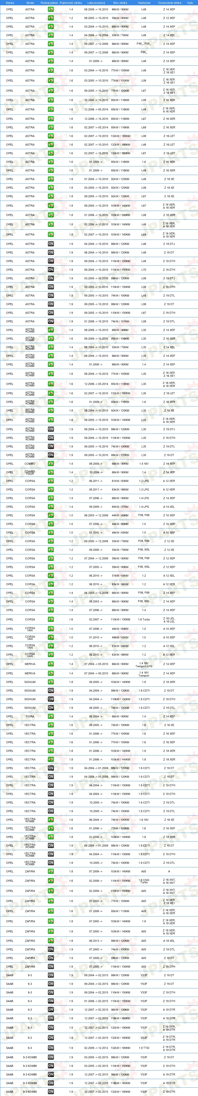The image size is (198, 1096).
Task: Click diesel ON icon in SIGNUM 88kW/120KM row
Action: pos(51,691)
